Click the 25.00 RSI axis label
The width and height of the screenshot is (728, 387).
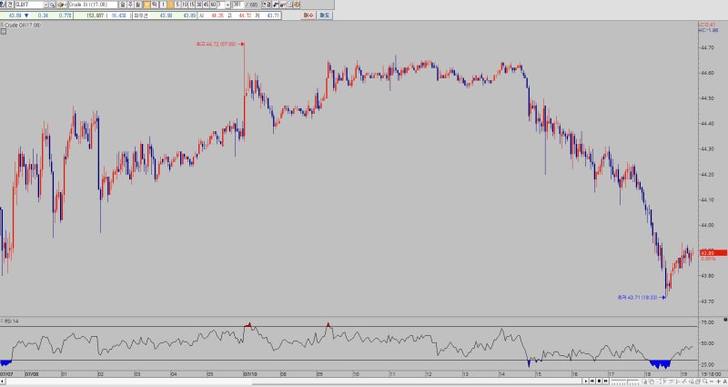(708, 365)
